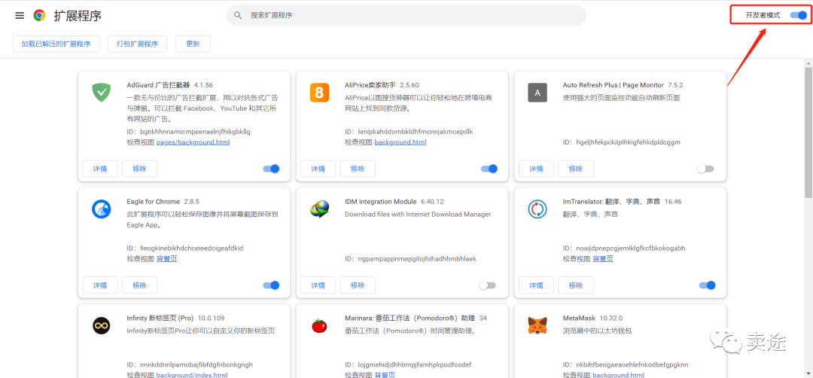This screenshot has width=813, height=378.
Task: Click the 搜索扩展程序 search field
Action: (406, 16)
